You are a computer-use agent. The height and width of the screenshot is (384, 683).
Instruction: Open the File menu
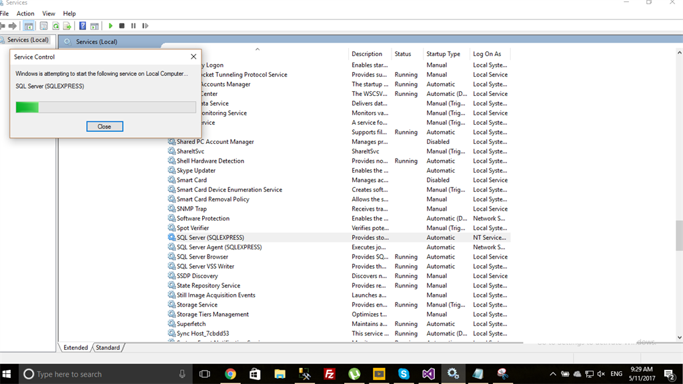click(x=5, y=13)
